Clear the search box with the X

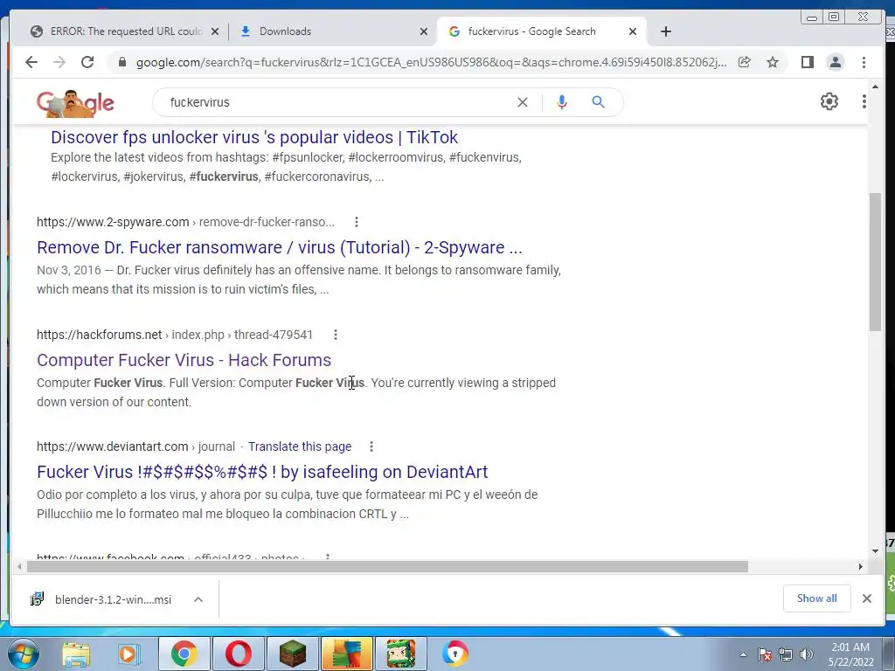(x=523, y=102)
